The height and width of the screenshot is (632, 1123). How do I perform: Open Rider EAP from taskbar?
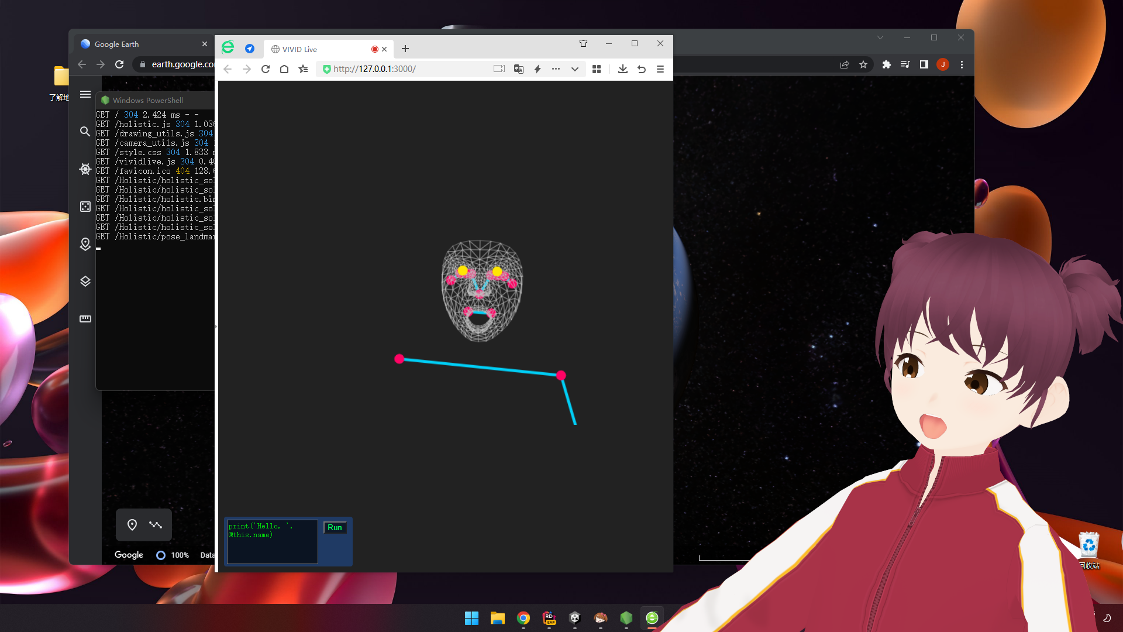tap(549, 618)
